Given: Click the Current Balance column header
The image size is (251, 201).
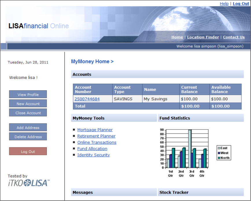Looking at the screenshot, I should point(195,89).
